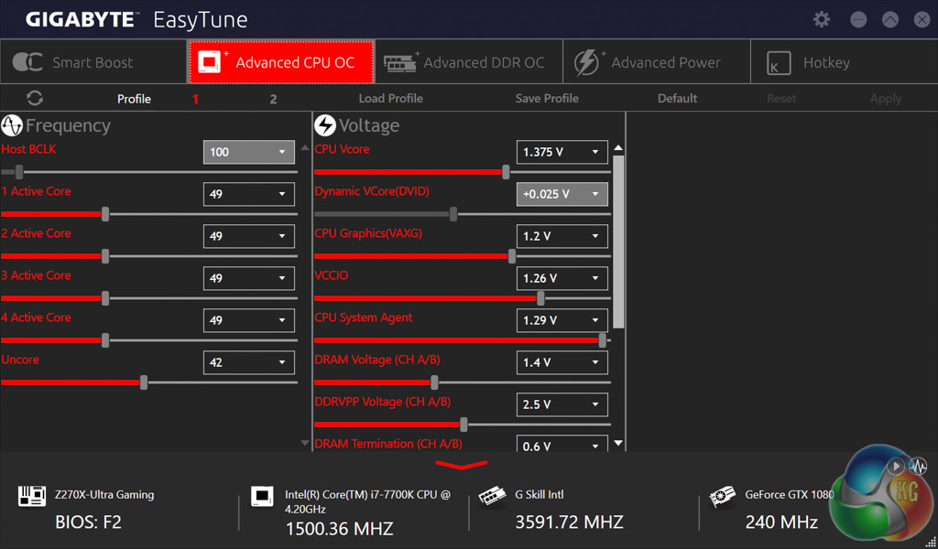Image resolution: width=938 pixels, height=549 pixels.
Task: Click the Advanced DDR OC memory icon
Action: tap(401, 62)
